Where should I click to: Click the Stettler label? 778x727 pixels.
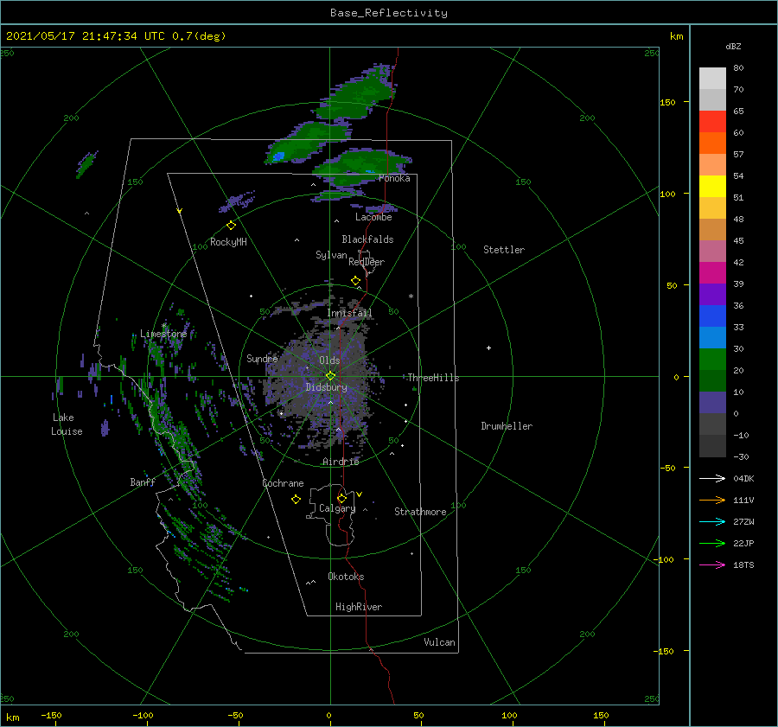tap(504, 250)
